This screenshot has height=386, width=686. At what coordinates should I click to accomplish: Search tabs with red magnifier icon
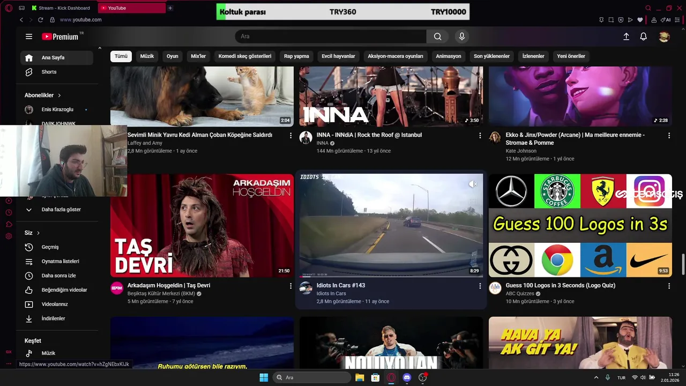pos(648,8)
